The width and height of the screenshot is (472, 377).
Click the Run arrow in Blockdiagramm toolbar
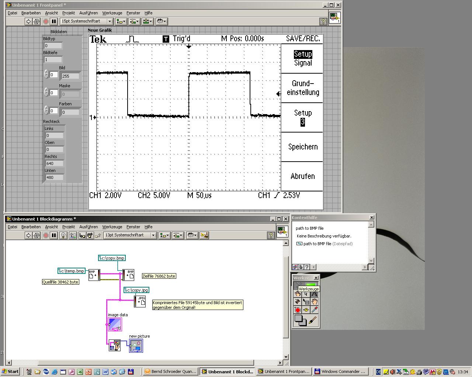point(28,235)
